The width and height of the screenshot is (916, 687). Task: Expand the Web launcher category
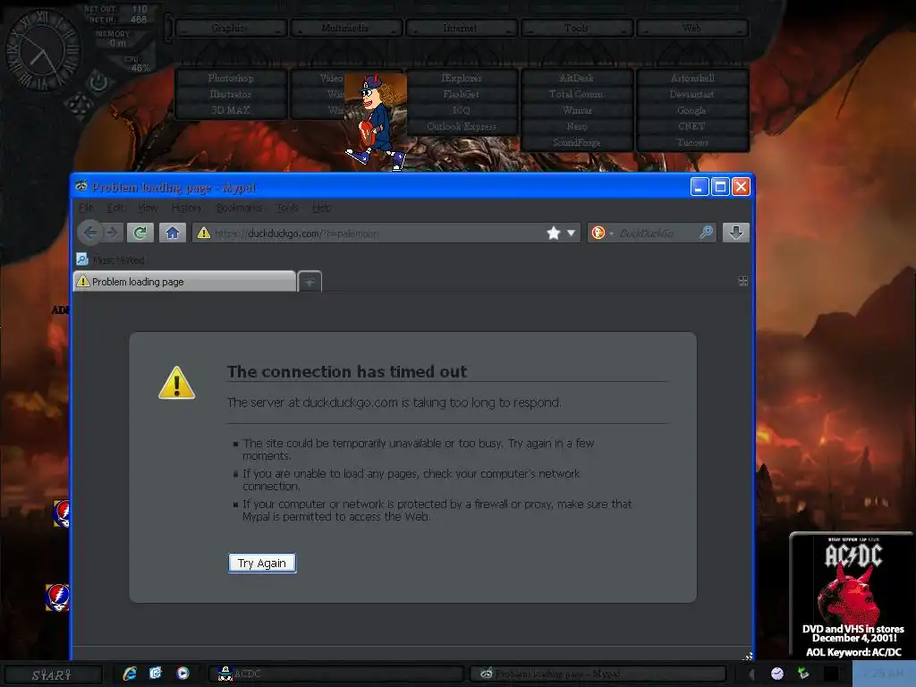click(x=692, y=28)
